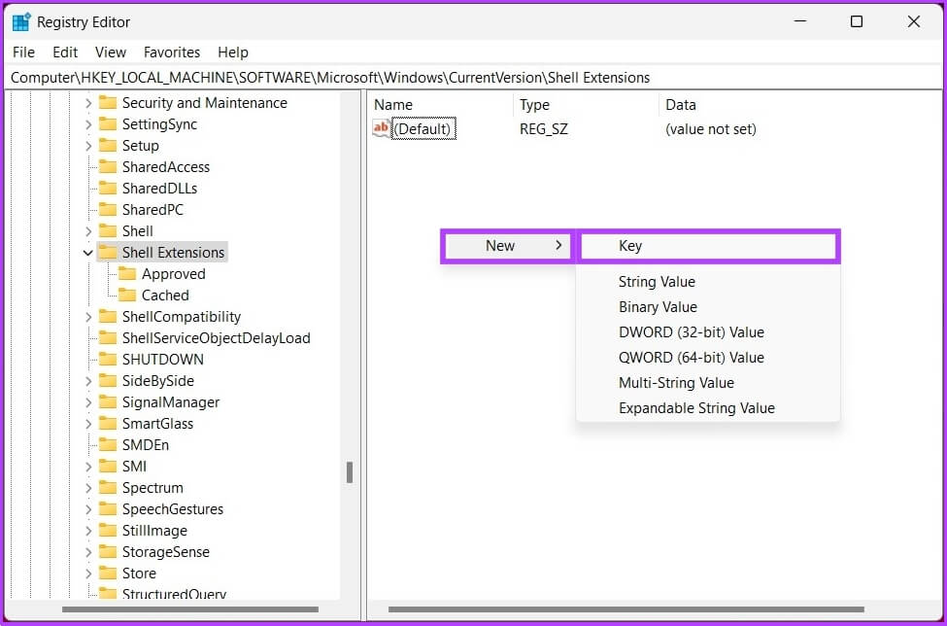Click the tree pane vertical scrollbar thumb
Image resolution: width=947 pixels, height=626 pixels.
click(x=350, y=472)
